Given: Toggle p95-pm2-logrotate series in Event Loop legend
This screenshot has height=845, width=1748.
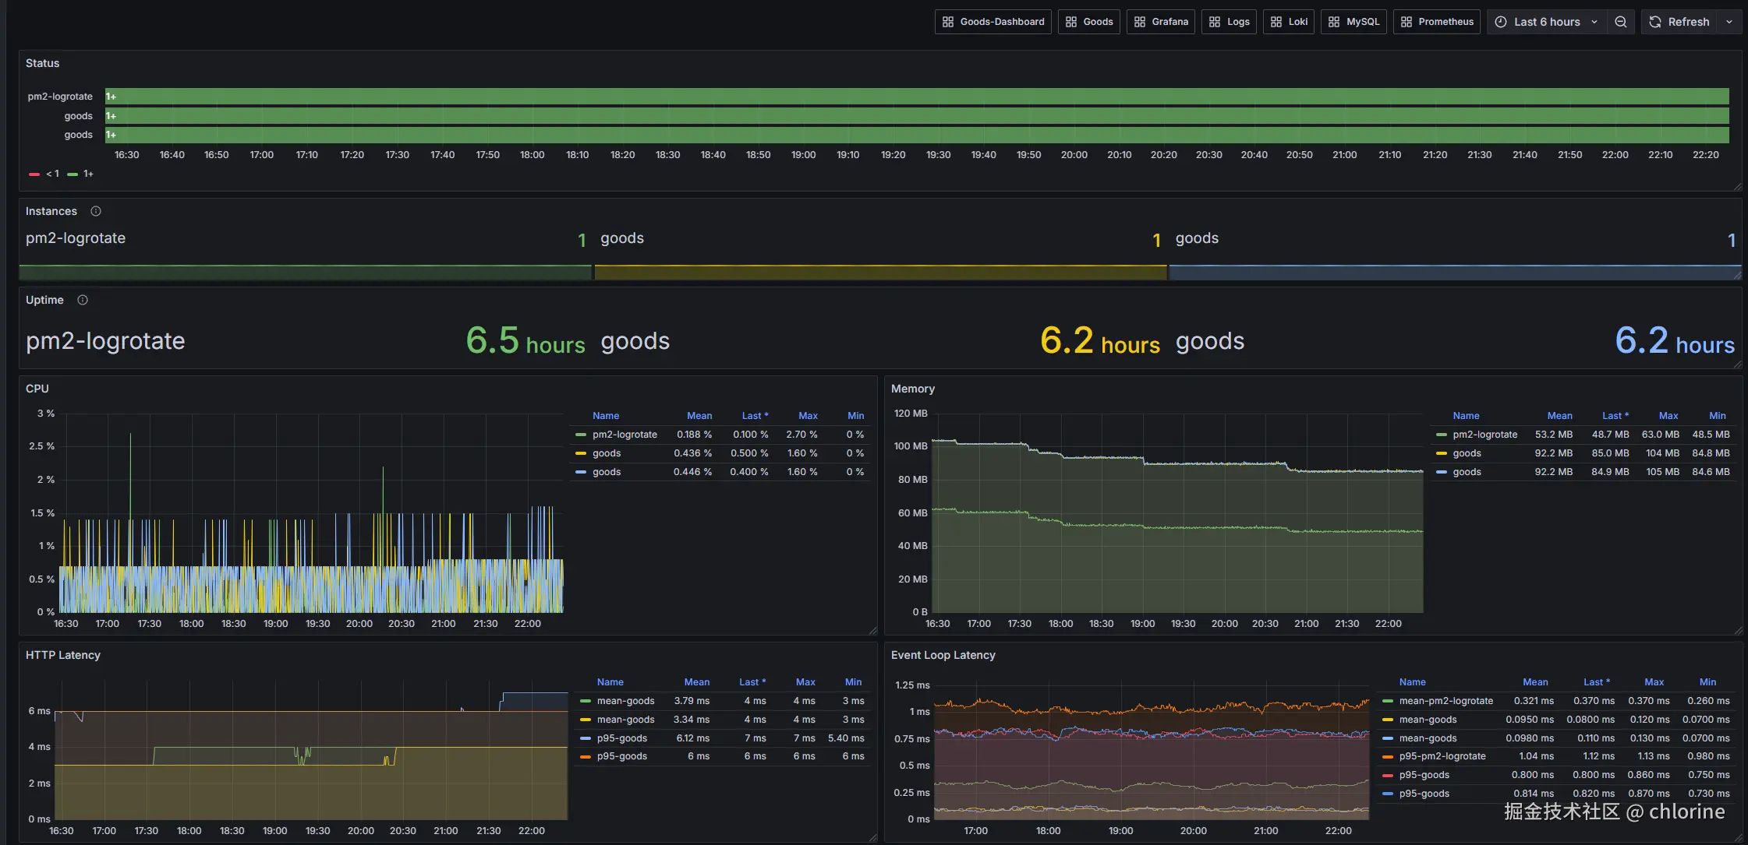Looking at the screenshot, I should [1442, 756].
